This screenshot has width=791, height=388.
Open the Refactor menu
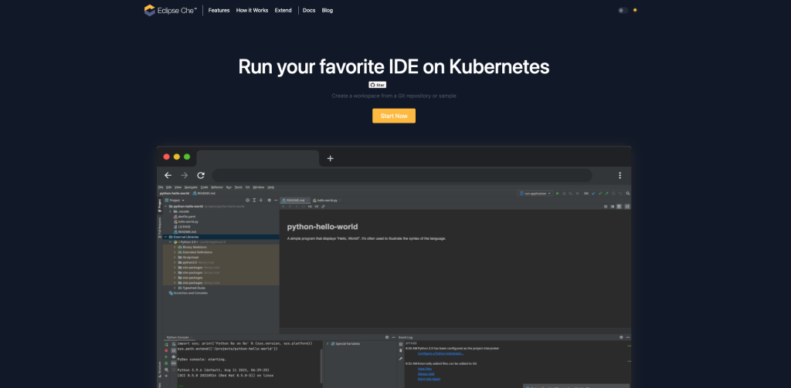217,187
